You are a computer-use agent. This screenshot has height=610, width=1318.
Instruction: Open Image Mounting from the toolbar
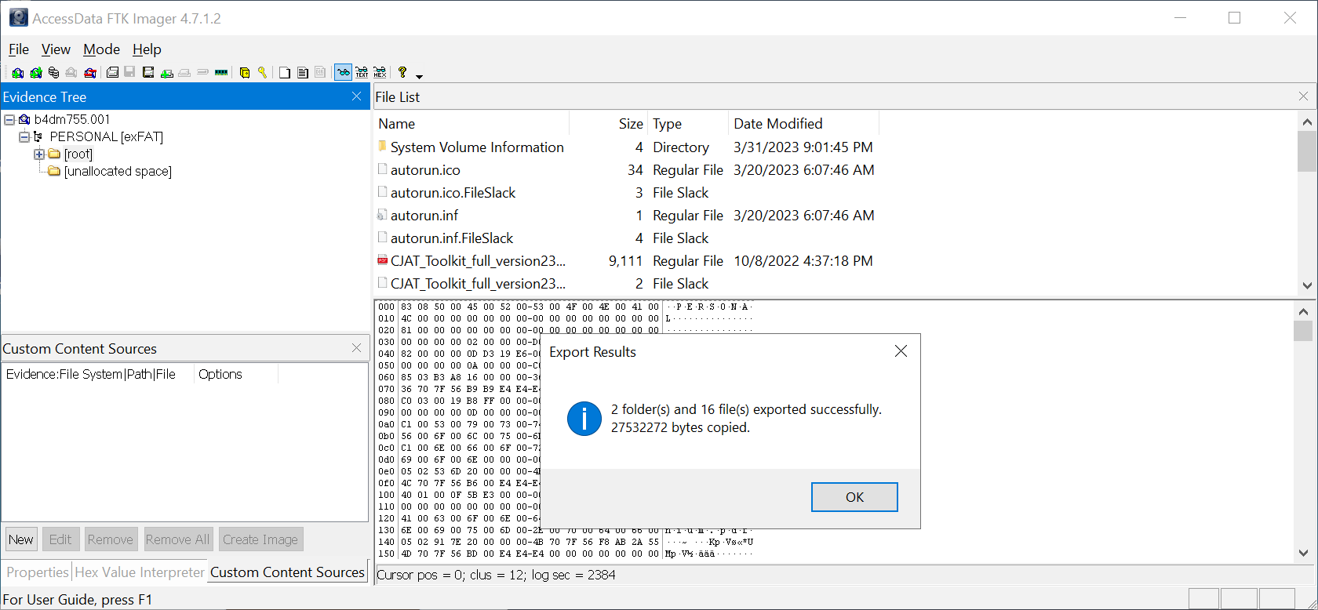pyautogui.click(x=53, y=73)
